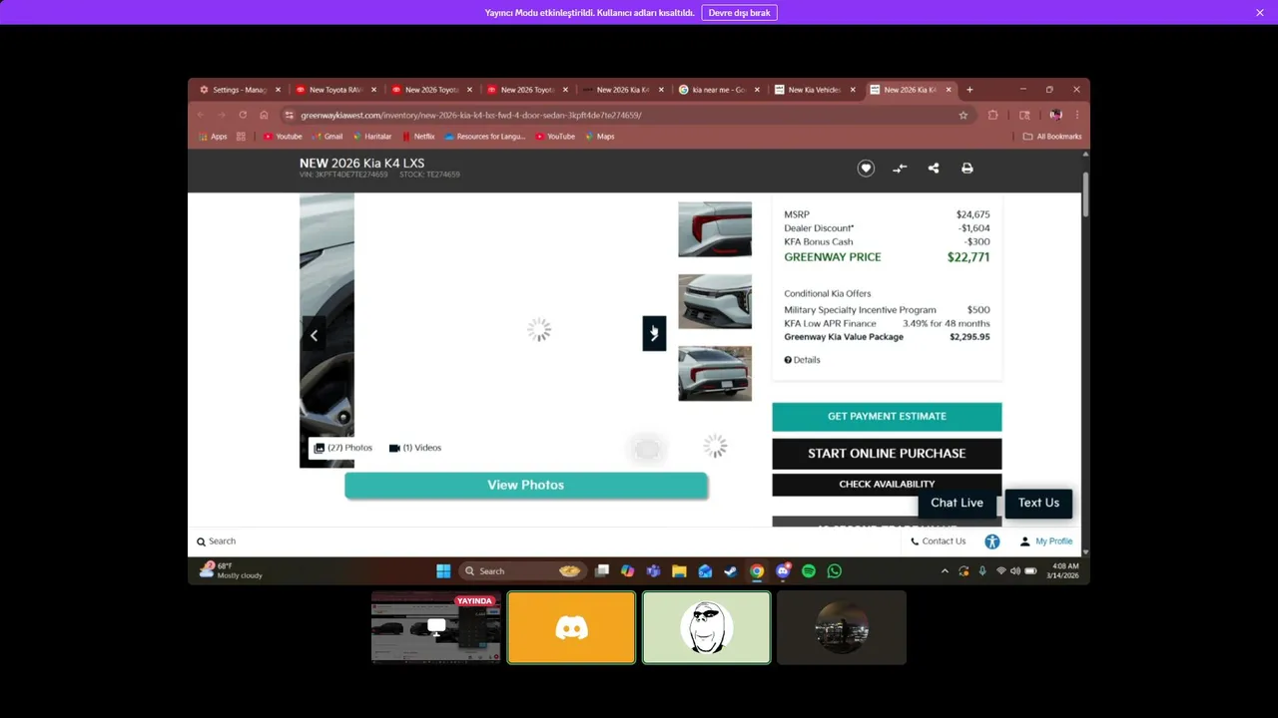Select the taillight close-up thumbnail
Screen dimensions: 1278x718
pyautogui.click(x=715, y=229)
